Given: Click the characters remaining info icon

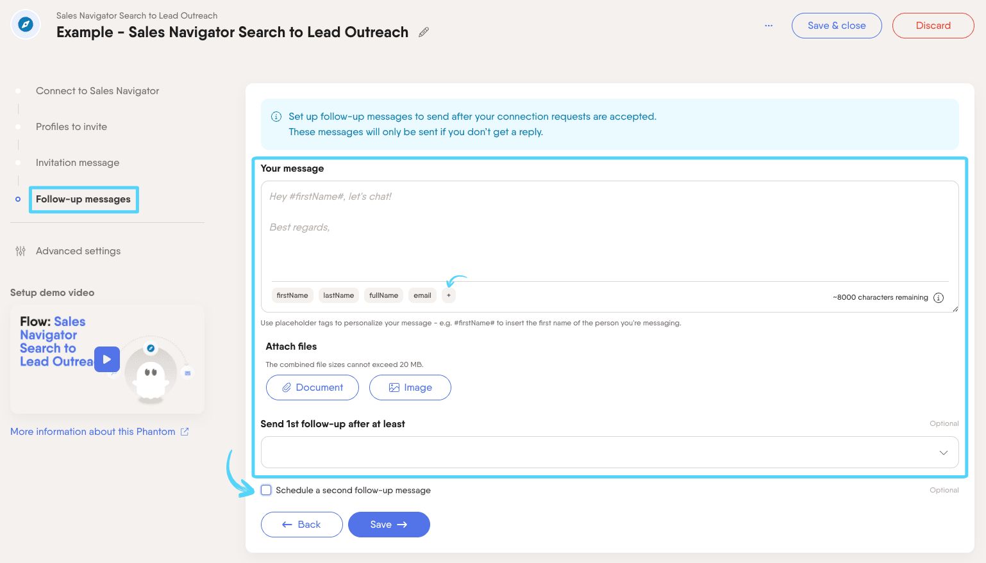Looking at the screenshot, I should (x=939, y=297).
